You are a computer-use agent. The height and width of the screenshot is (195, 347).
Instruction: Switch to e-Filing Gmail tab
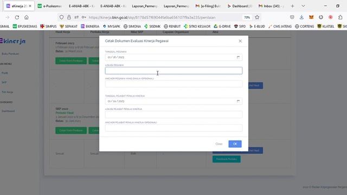click(x=208, y=6)
